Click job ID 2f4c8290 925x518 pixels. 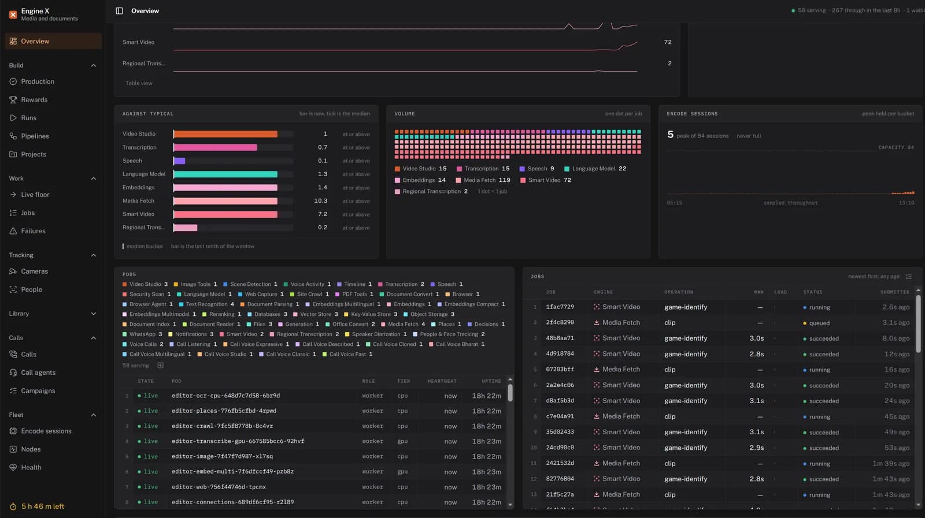click(560, 323)
